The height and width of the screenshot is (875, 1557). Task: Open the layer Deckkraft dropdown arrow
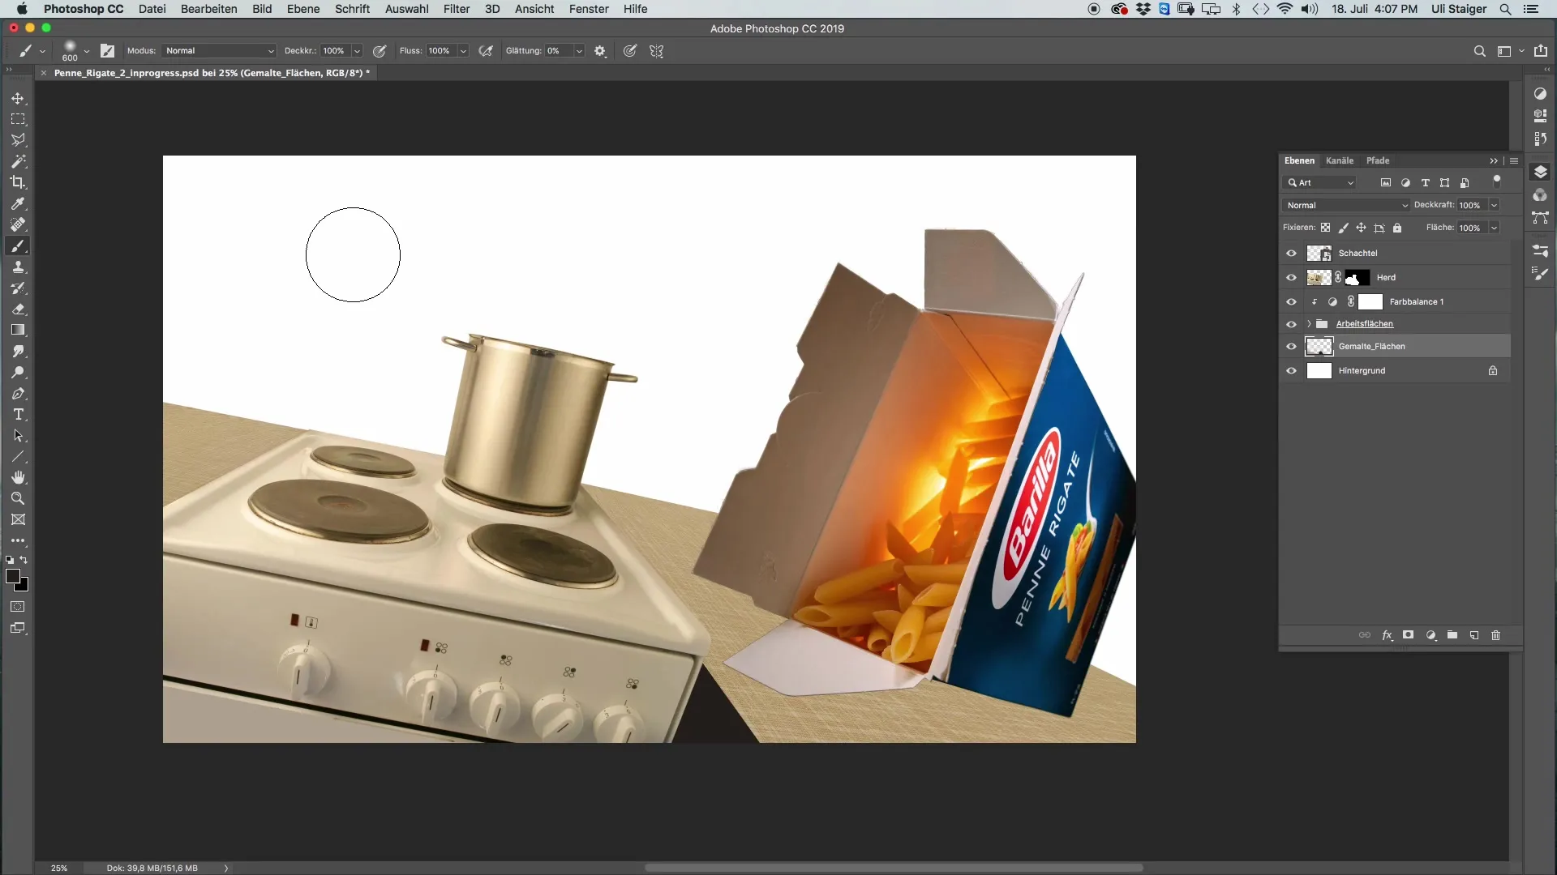click(x=1494, y=205)
